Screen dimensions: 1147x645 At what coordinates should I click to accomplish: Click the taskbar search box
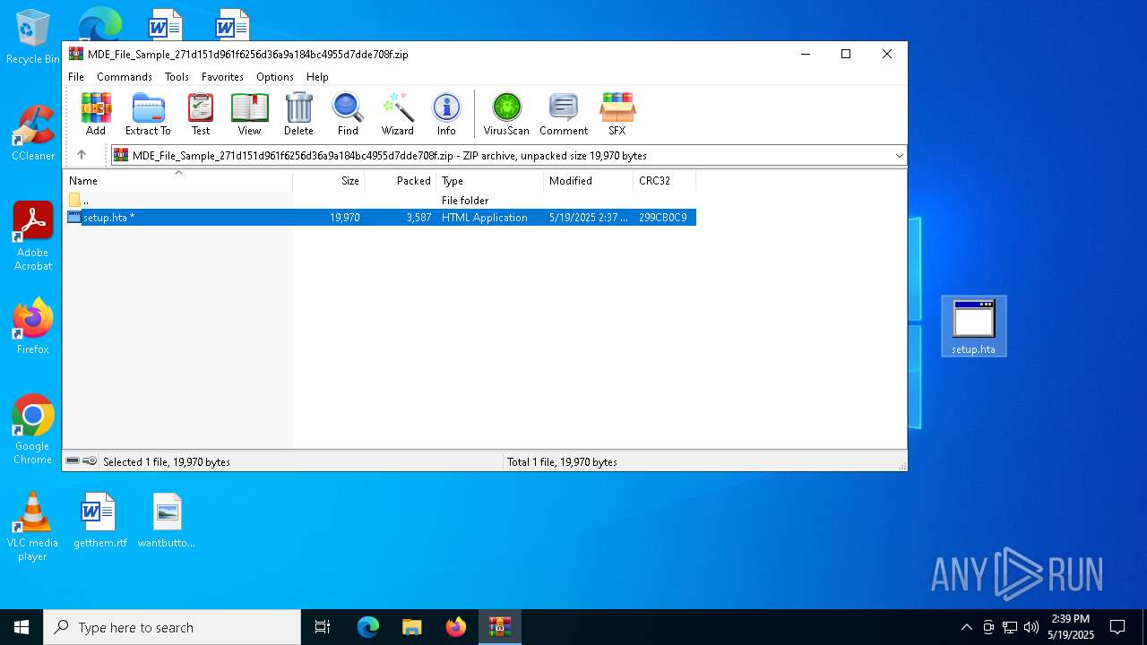click(172, 627)
